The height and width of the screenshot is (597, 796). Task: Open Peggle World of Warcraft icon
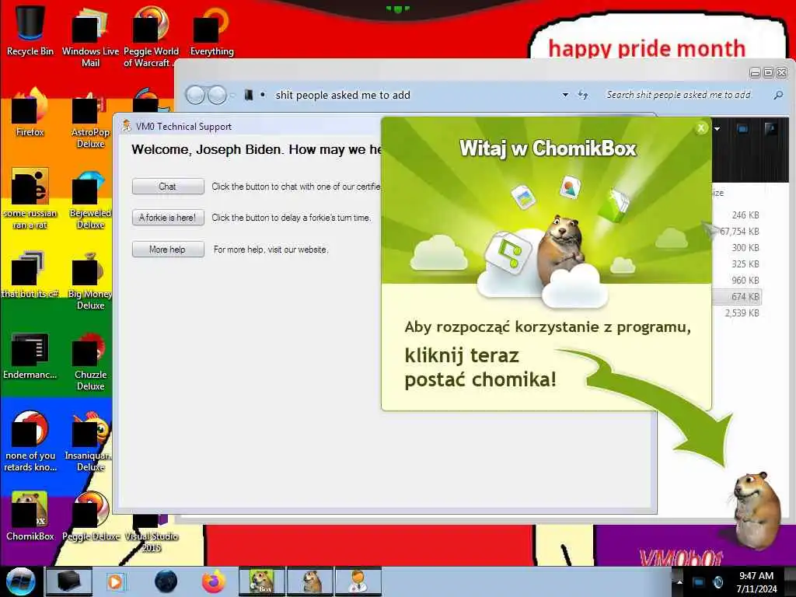(150, 37)
